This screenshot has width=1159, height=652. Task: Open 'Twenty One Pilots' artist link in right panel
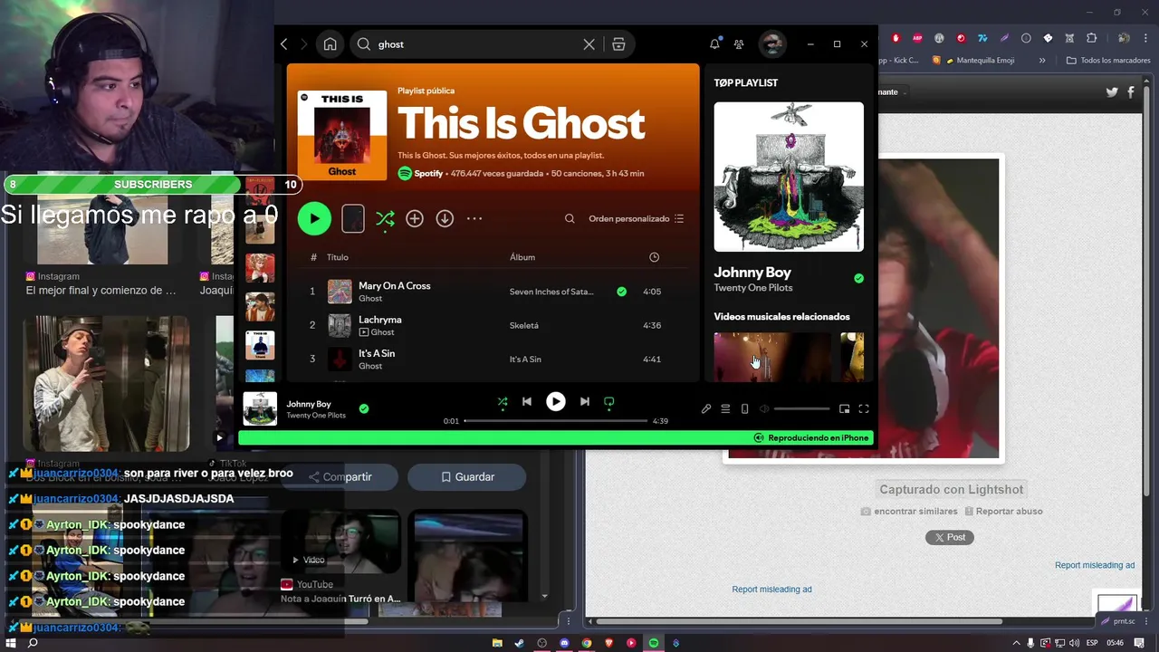coord(753,288)
